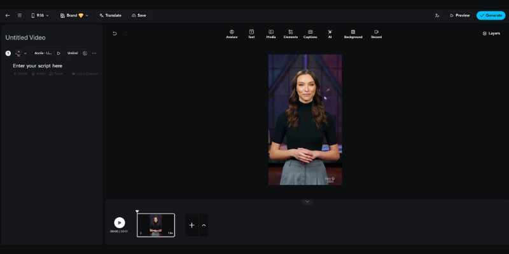This screenshot has width=509, height=254.
Task: Click the Translate button
Action: (x=110, y=15)
